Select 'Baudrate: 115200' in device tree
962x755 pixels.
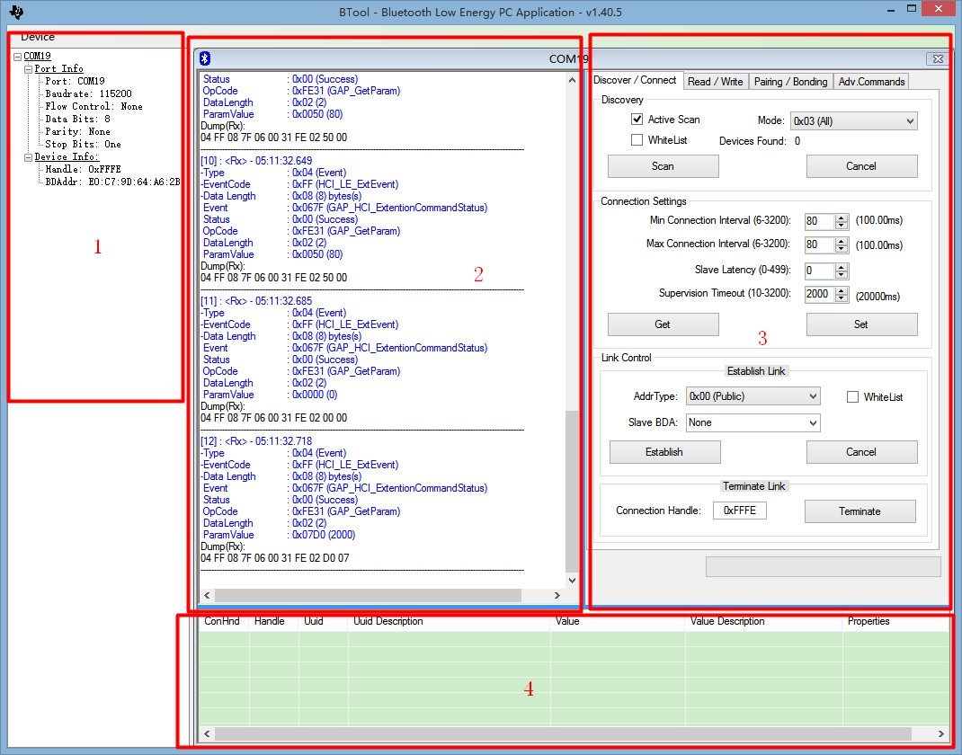coord(88,93)
